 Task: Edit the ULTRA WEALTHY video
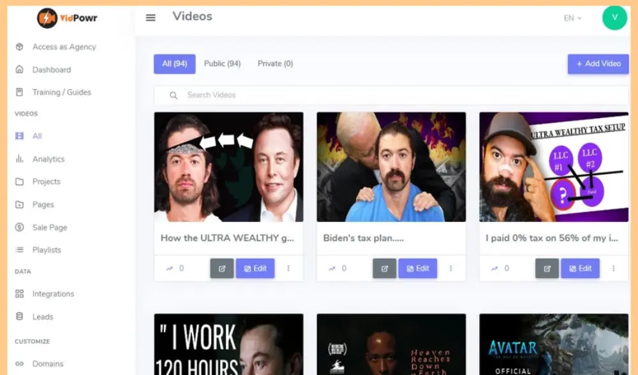pyautogui.click(x=255, y=268)
